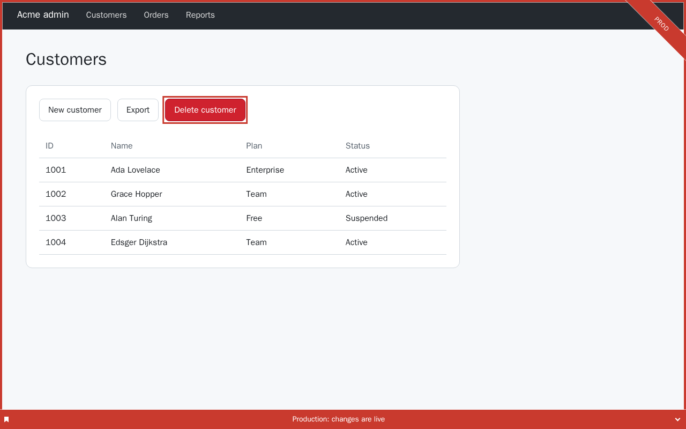Collapse the production banner with its chevron
This screenshot has width=686, height=429.
coord(677,419)
